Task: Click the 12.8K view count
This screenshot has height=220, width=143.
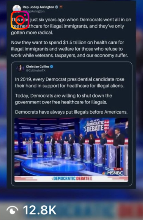Action: pyautogui.click(x=40, y=210)
